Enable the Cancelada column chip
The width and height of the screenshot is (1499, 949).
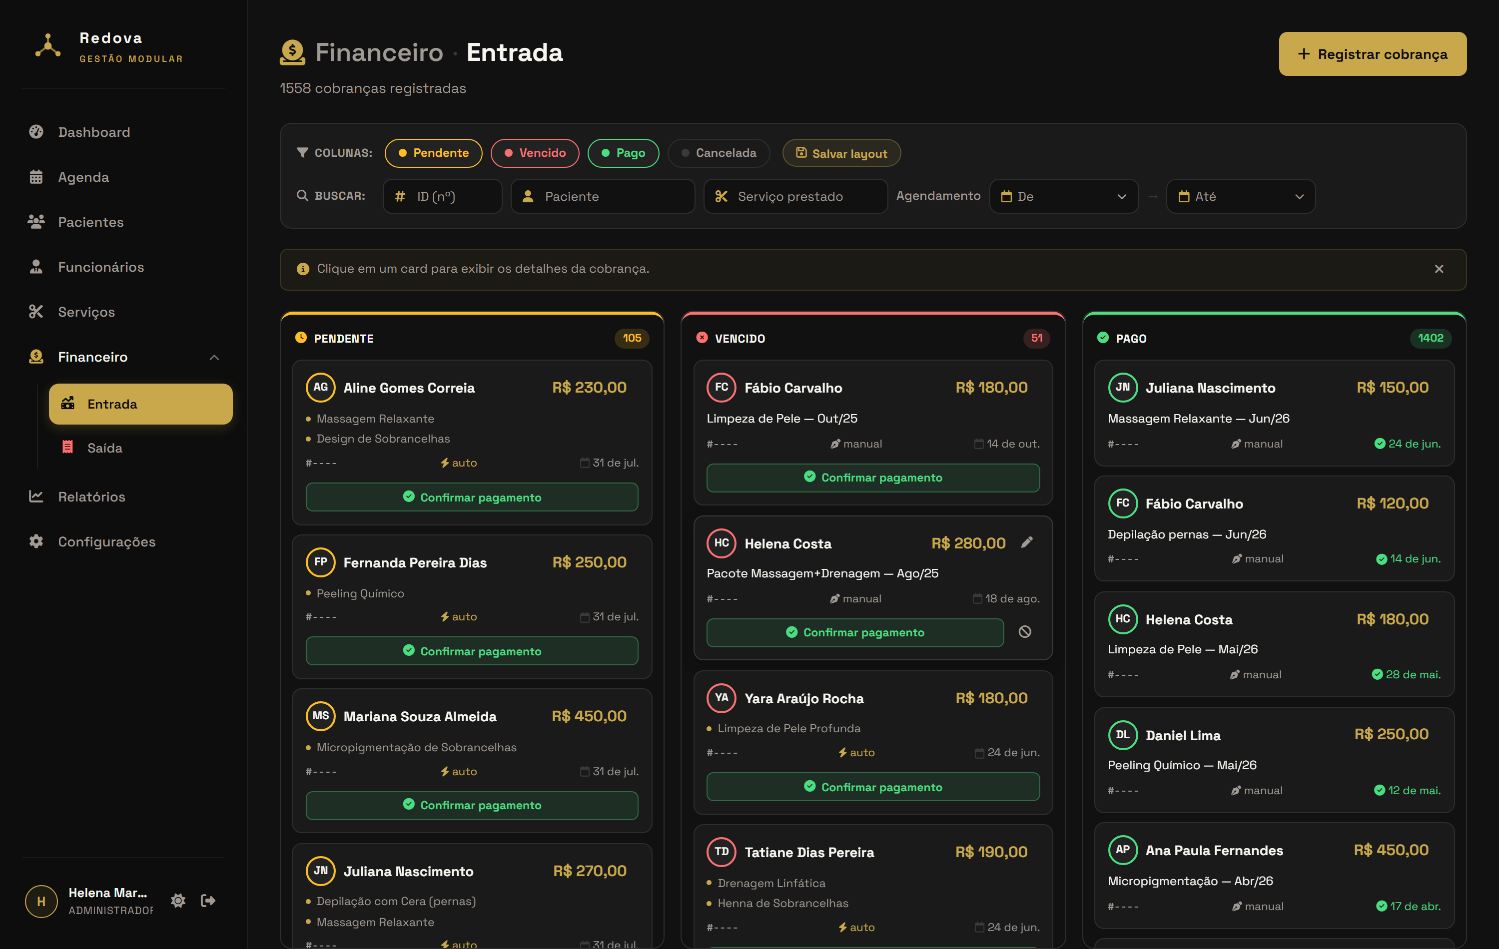(719, 153)
